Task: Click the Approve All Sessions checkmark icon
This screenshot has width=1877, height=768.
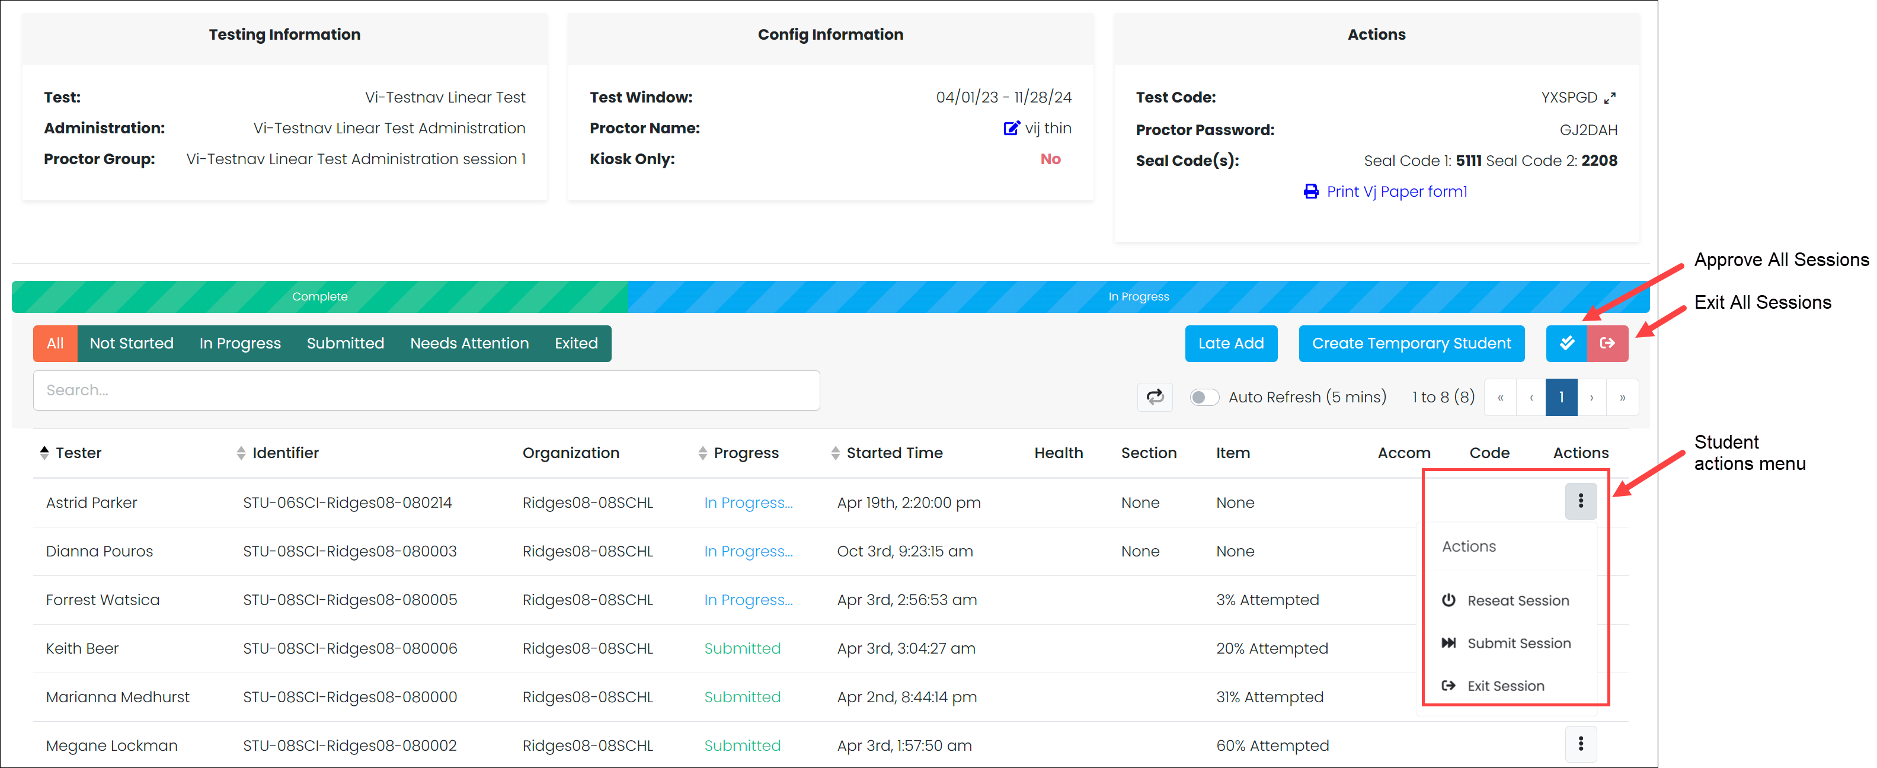Action: coord(1566,343)
